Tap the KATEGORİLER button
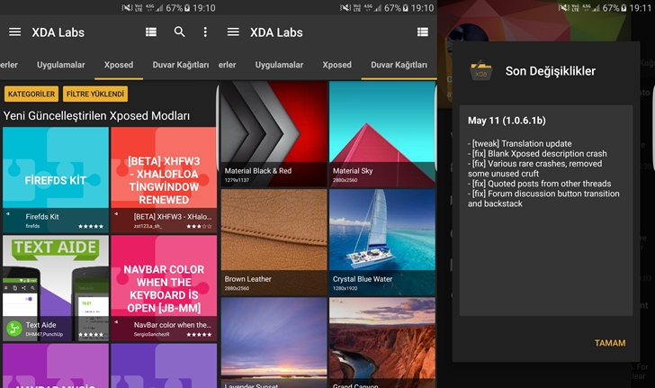Viewport: 655px width, 388px height. pyautogui.click(x=31, y=94)
